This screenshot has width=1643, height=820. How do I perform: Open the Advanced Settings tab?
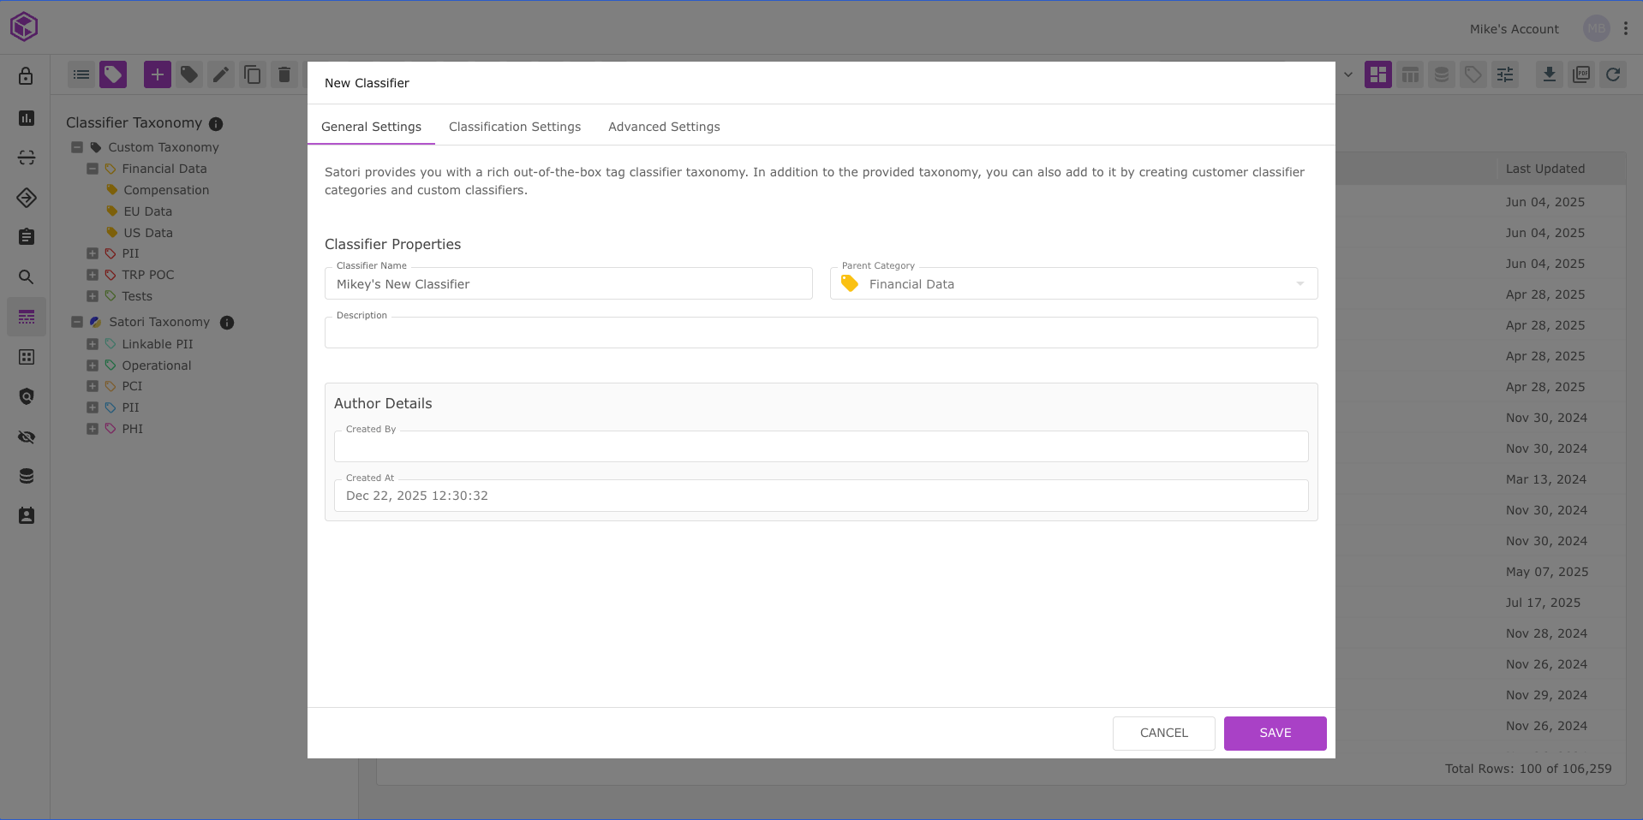point(664,127)
